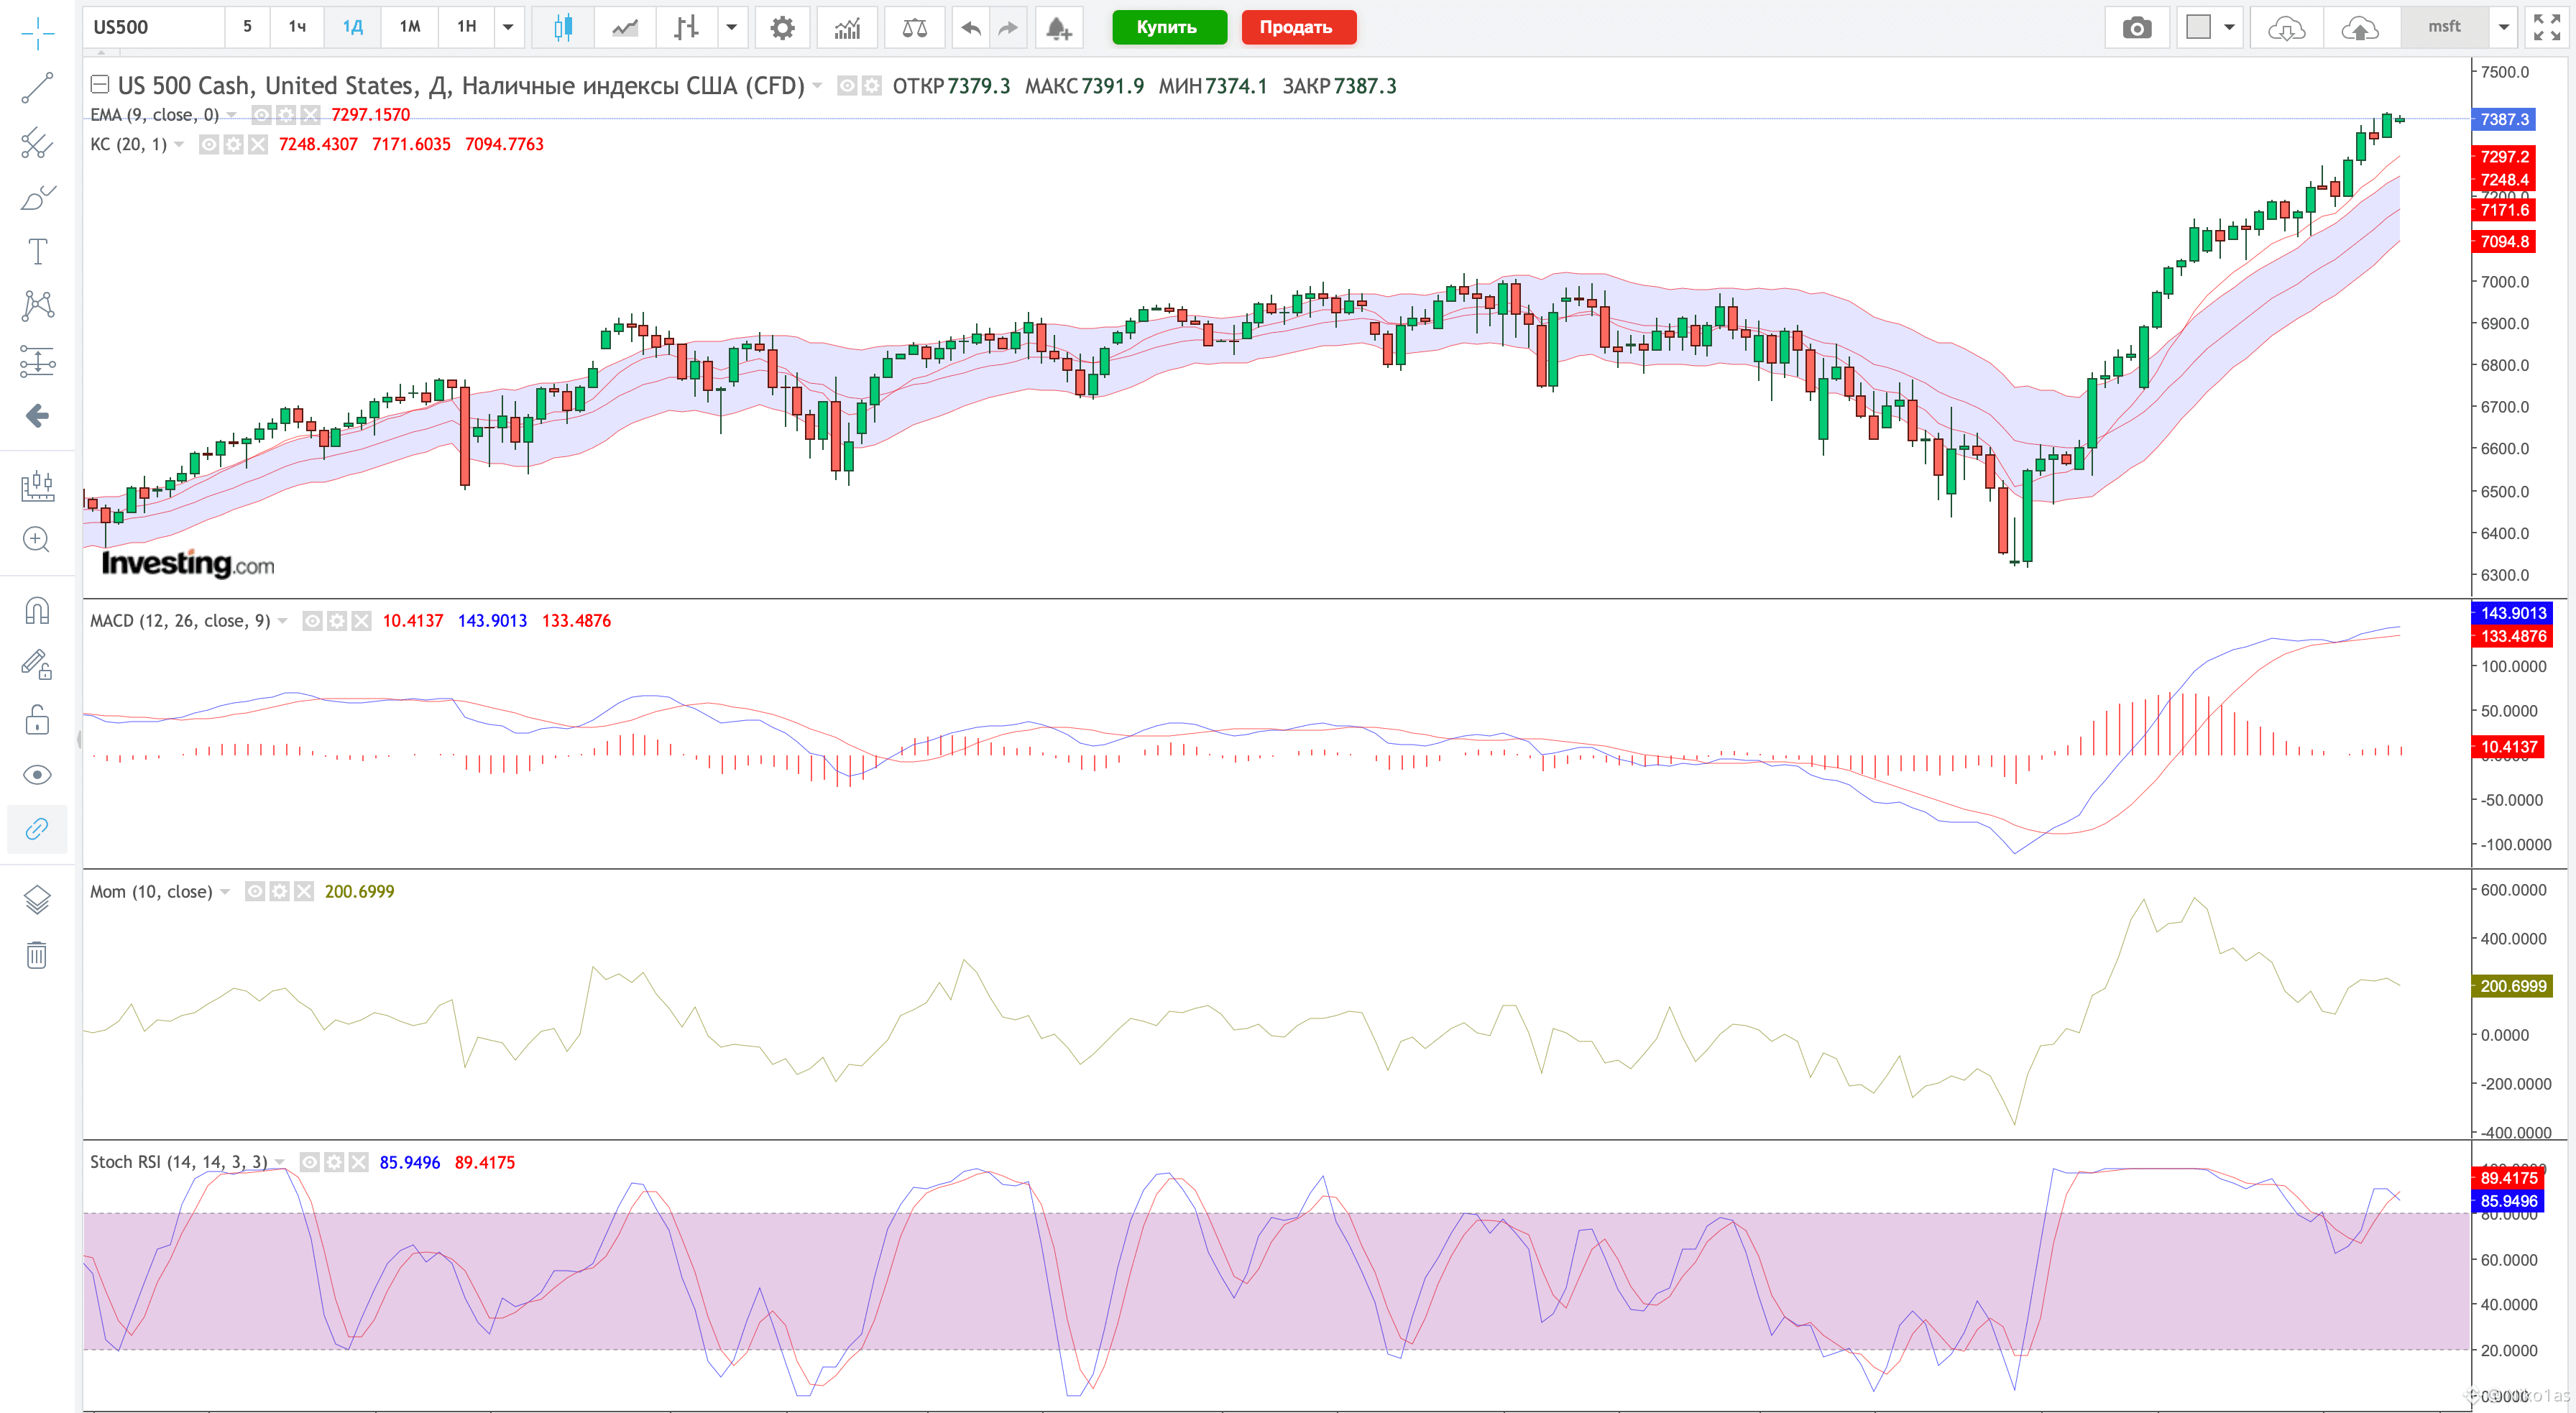The width and height of the screenshot is (2576, 1413).
Task: Activate the zoom in tool
Action: (x=37, y=540)
